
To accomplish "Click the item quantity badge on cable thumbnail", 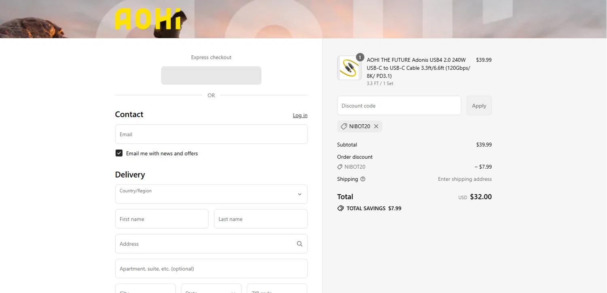I will pyautogui.click(x=360, y=57).
